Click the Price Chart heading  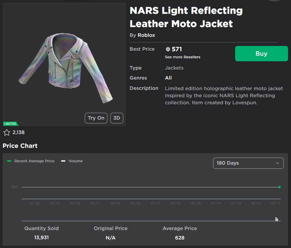coord(20,146)
